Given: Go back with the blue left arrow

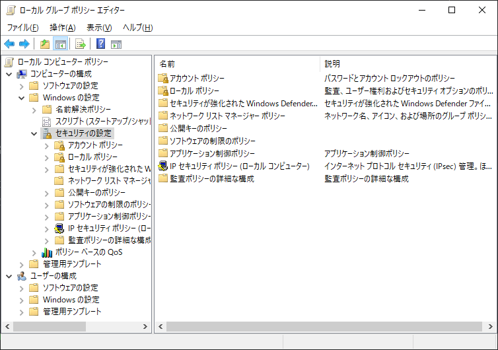Looking at the screenshot, I should [9, 44].
